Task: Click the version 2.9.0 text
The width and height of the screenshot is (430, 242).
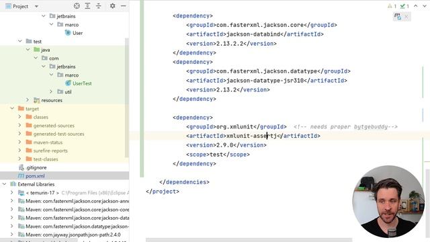Action: pyautogui.click(x=224, y=145)
